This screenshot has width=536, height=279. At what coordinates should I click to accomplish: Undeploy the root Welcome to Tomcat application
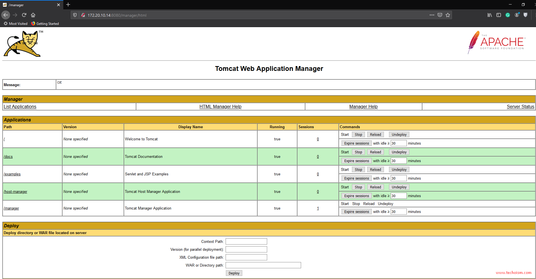[399, 135]
